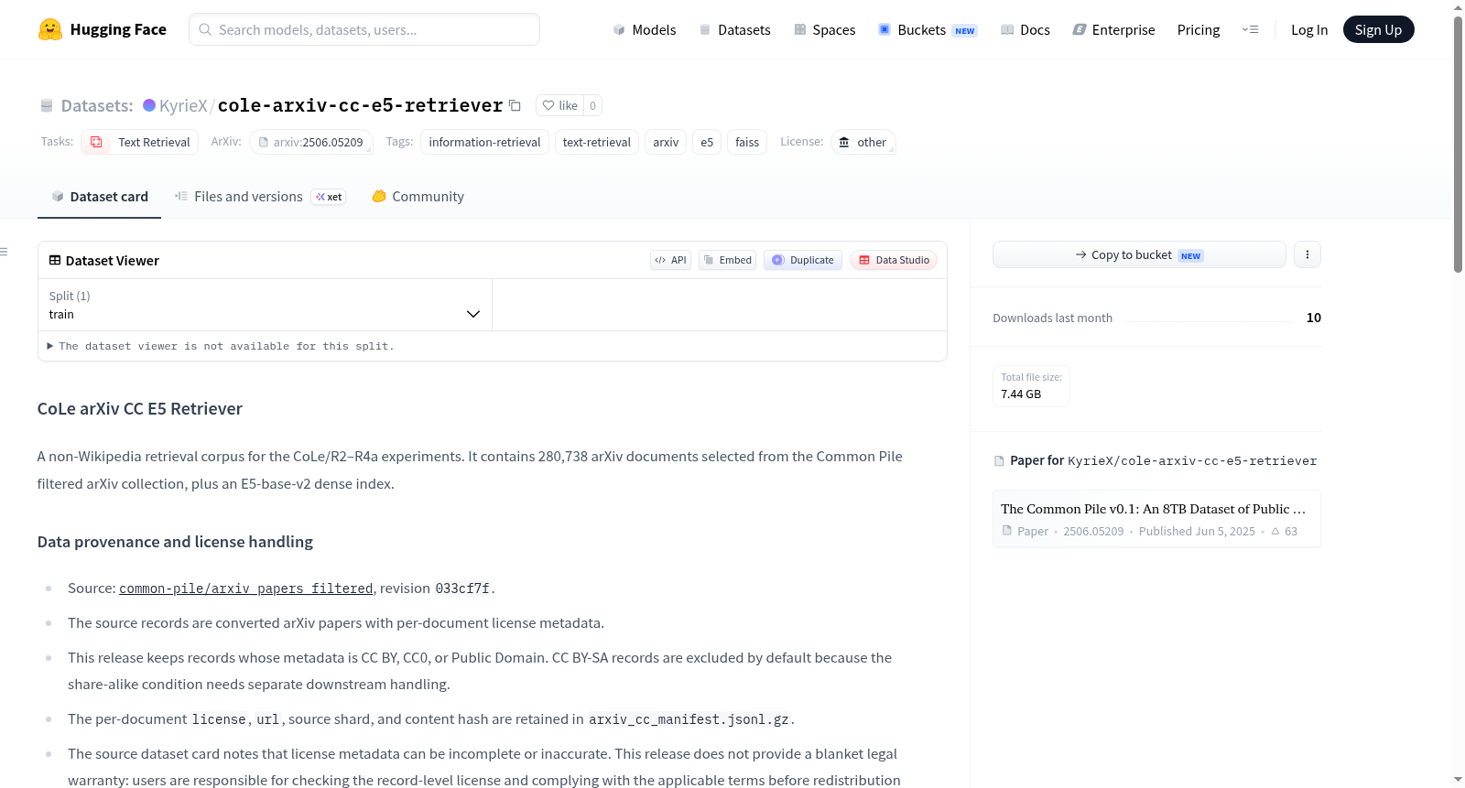
Task: Click the license bank icon
Action: point(844,142)
